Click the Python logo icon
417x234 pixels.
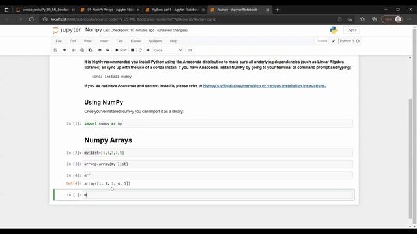click(x=334, y=30)
